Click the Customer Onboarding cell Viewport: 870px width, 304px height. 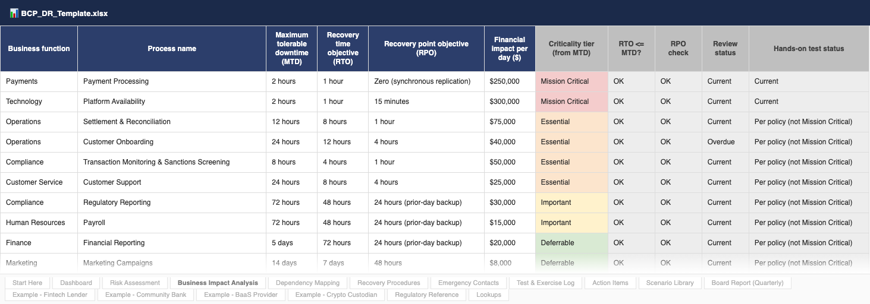172,142
